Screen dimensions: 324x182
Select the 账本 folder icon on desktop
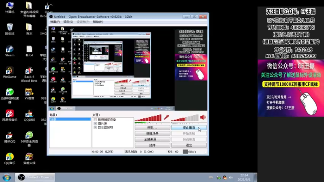pyautogui.click(x=29, y=29)
